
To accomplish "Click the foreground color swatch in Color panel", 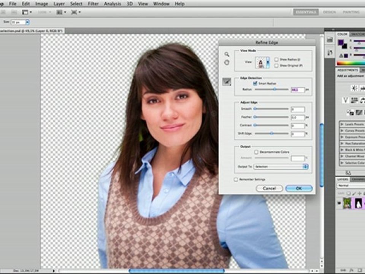I will tap(341, 42).
